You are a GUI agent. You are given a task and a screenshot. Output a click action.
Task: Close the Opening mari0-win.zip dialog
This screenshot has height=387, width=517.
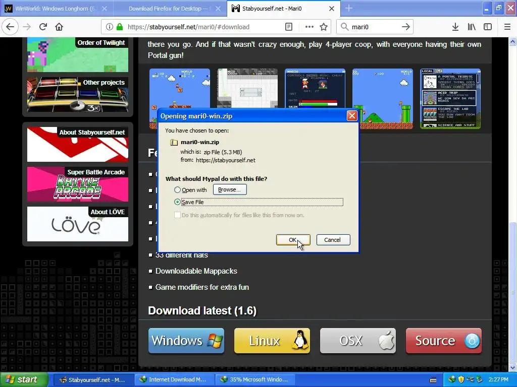[352, 116]
